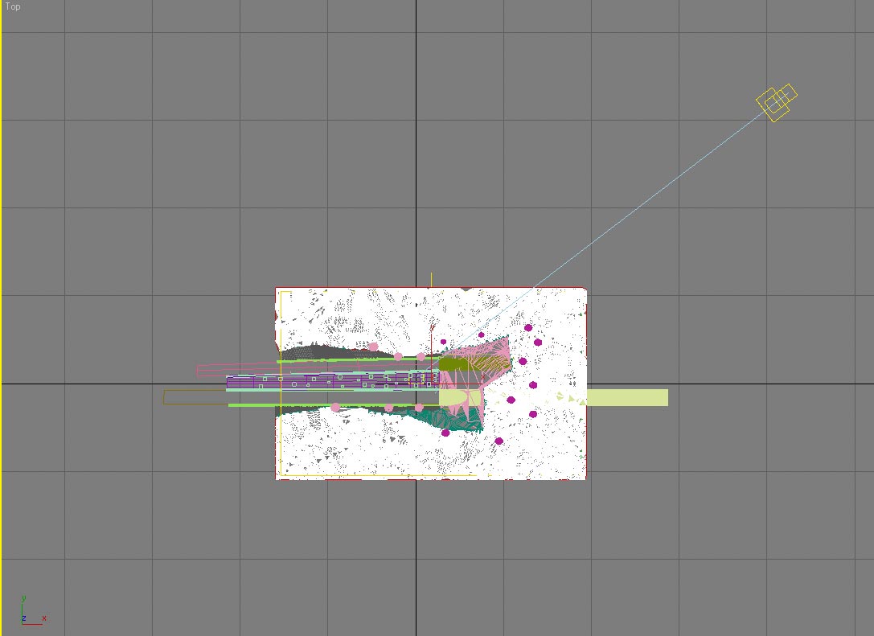Select the yellow camera object
Screen dimensions: 874x636
coord(777,103)
